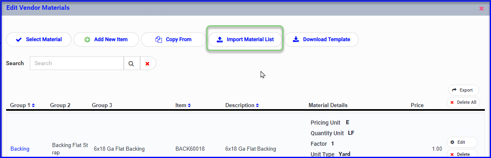The image size is (491, 158).
Task: Click the gear icon on Edit
Action: coord(452,142)
